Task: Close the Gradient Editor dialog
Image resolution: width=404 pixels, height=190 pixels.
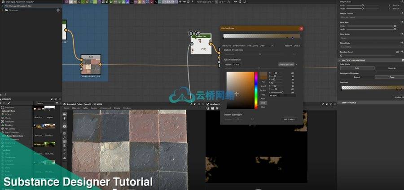Action: [x=301, y=29]
